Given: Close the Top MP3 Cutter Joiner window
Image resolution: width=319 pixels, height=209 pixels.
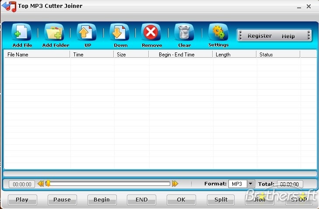Looking at the screenshot, I should click(308, 7).
